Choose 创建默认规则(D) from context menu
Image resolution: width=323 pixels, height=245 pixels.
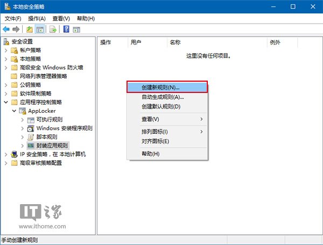(167, 106)
